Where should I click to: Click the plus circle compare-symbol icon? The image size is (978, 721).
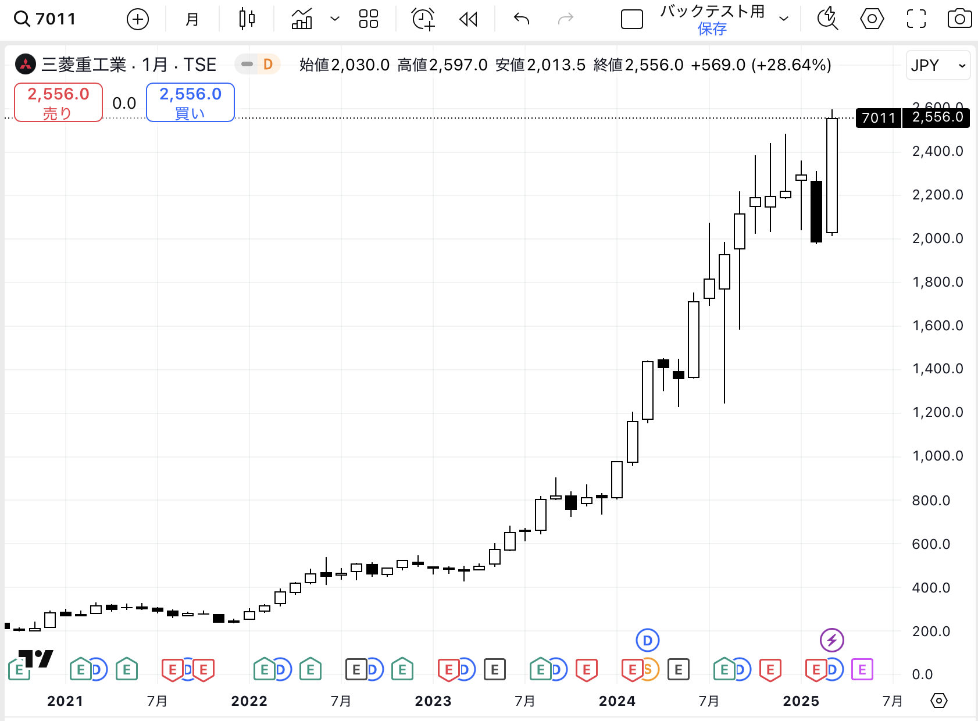click(x=138, y=20)
